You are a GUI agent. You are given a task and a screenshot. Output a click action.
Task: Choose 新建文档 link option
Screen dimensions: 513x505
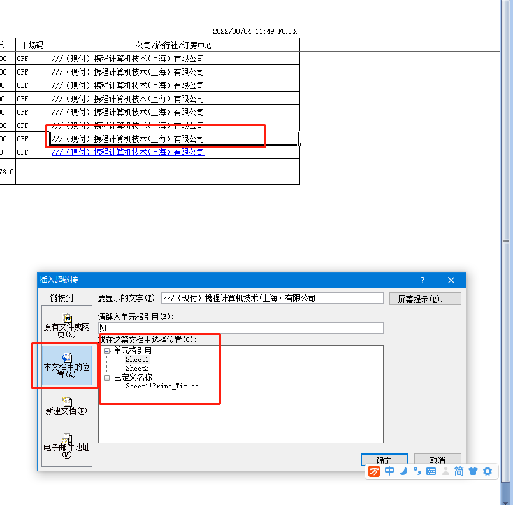click(x=67, y=406)
